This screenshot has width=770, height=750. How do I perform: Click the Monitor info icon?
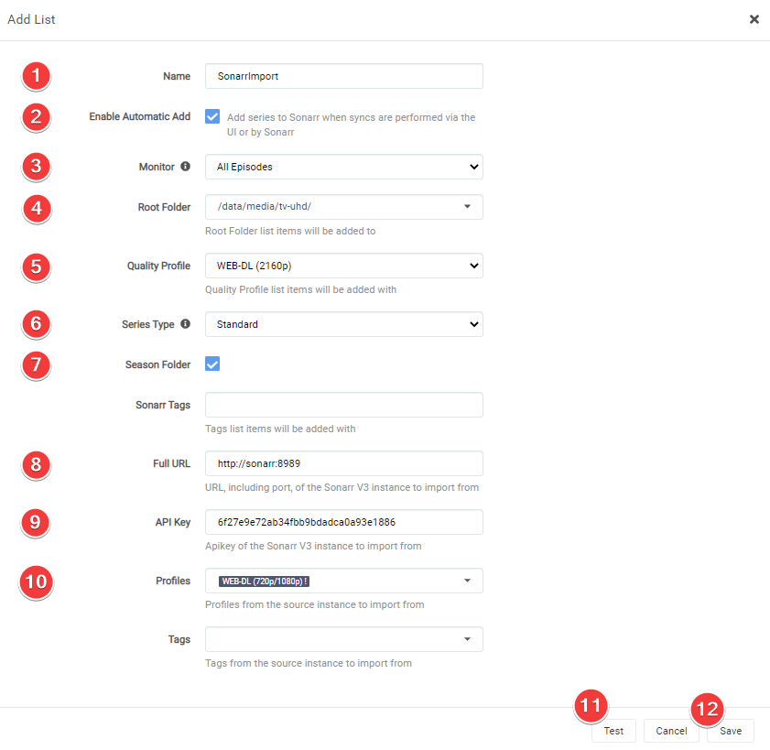(185, 167)
